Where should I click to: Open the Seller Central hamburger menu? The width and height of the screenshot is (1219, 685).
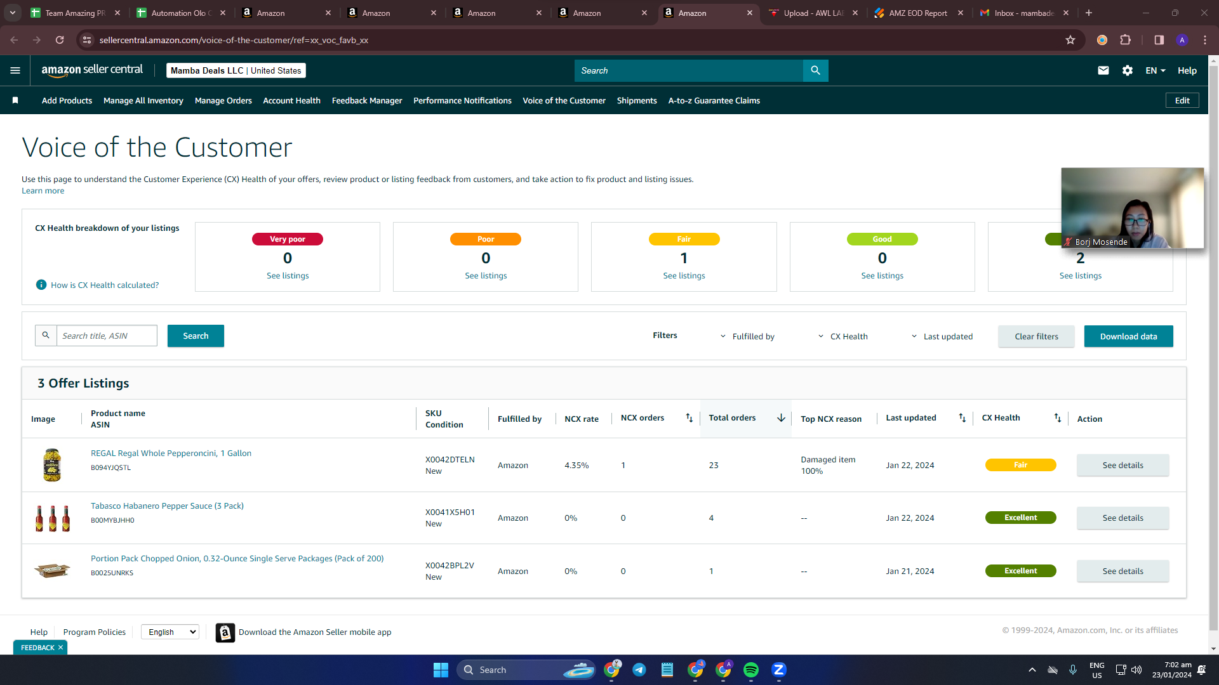click(15, 70)
